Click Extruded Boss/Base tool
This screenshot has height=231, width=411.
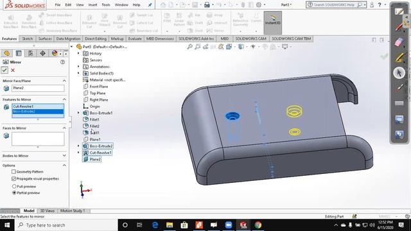pyautogui.click(x=11, y=21)
